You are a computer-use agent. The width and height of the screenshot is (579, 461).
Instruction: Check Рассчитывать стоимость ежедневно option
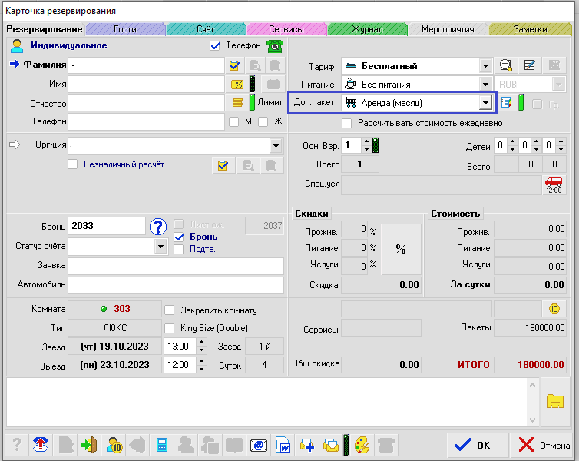348,123
